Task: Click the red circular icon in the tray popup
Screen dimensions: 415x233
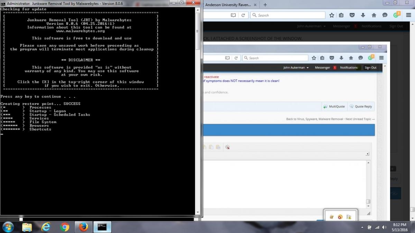Action: pos(340,217)
